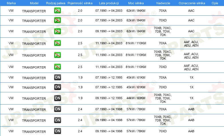Select the 1X engine code in the 1.9 70XA row
This screenshot has height=136, width=224.
pyautogui.click(x=192, y=77)
